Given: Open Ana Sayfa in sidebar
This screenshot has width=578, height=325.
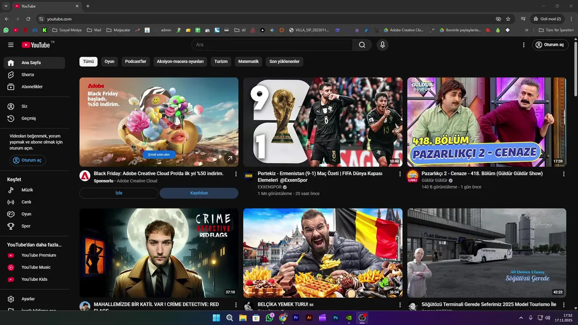Looking at the screenshot, I should coord(34,63).
